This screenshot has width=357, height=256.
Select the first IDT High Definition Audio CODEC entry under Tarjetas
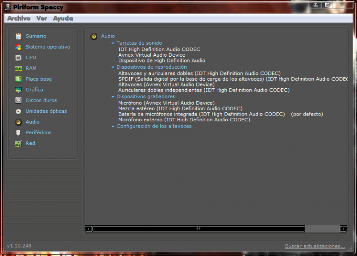pyautogui.click(x=159, y=49)
